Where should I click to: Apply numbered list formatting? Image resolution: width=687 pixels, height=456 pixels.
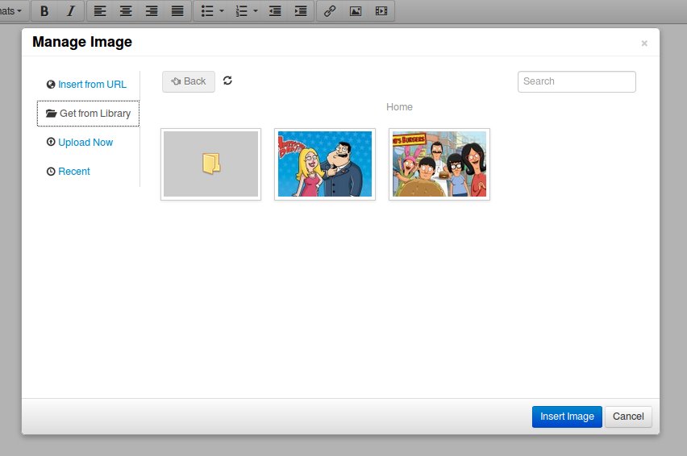click(x=241, y=11)
